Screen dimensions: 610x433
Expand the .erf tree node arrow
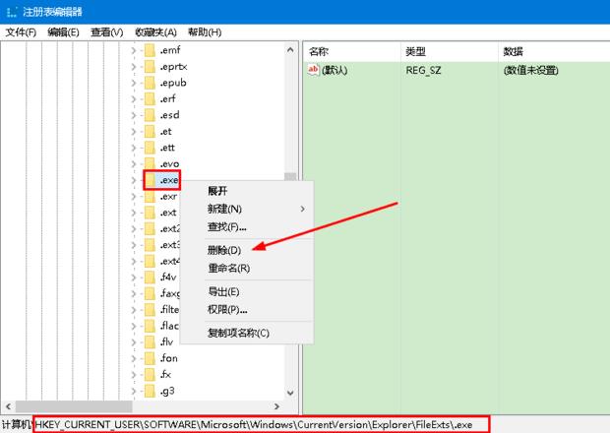pos(134,99)
